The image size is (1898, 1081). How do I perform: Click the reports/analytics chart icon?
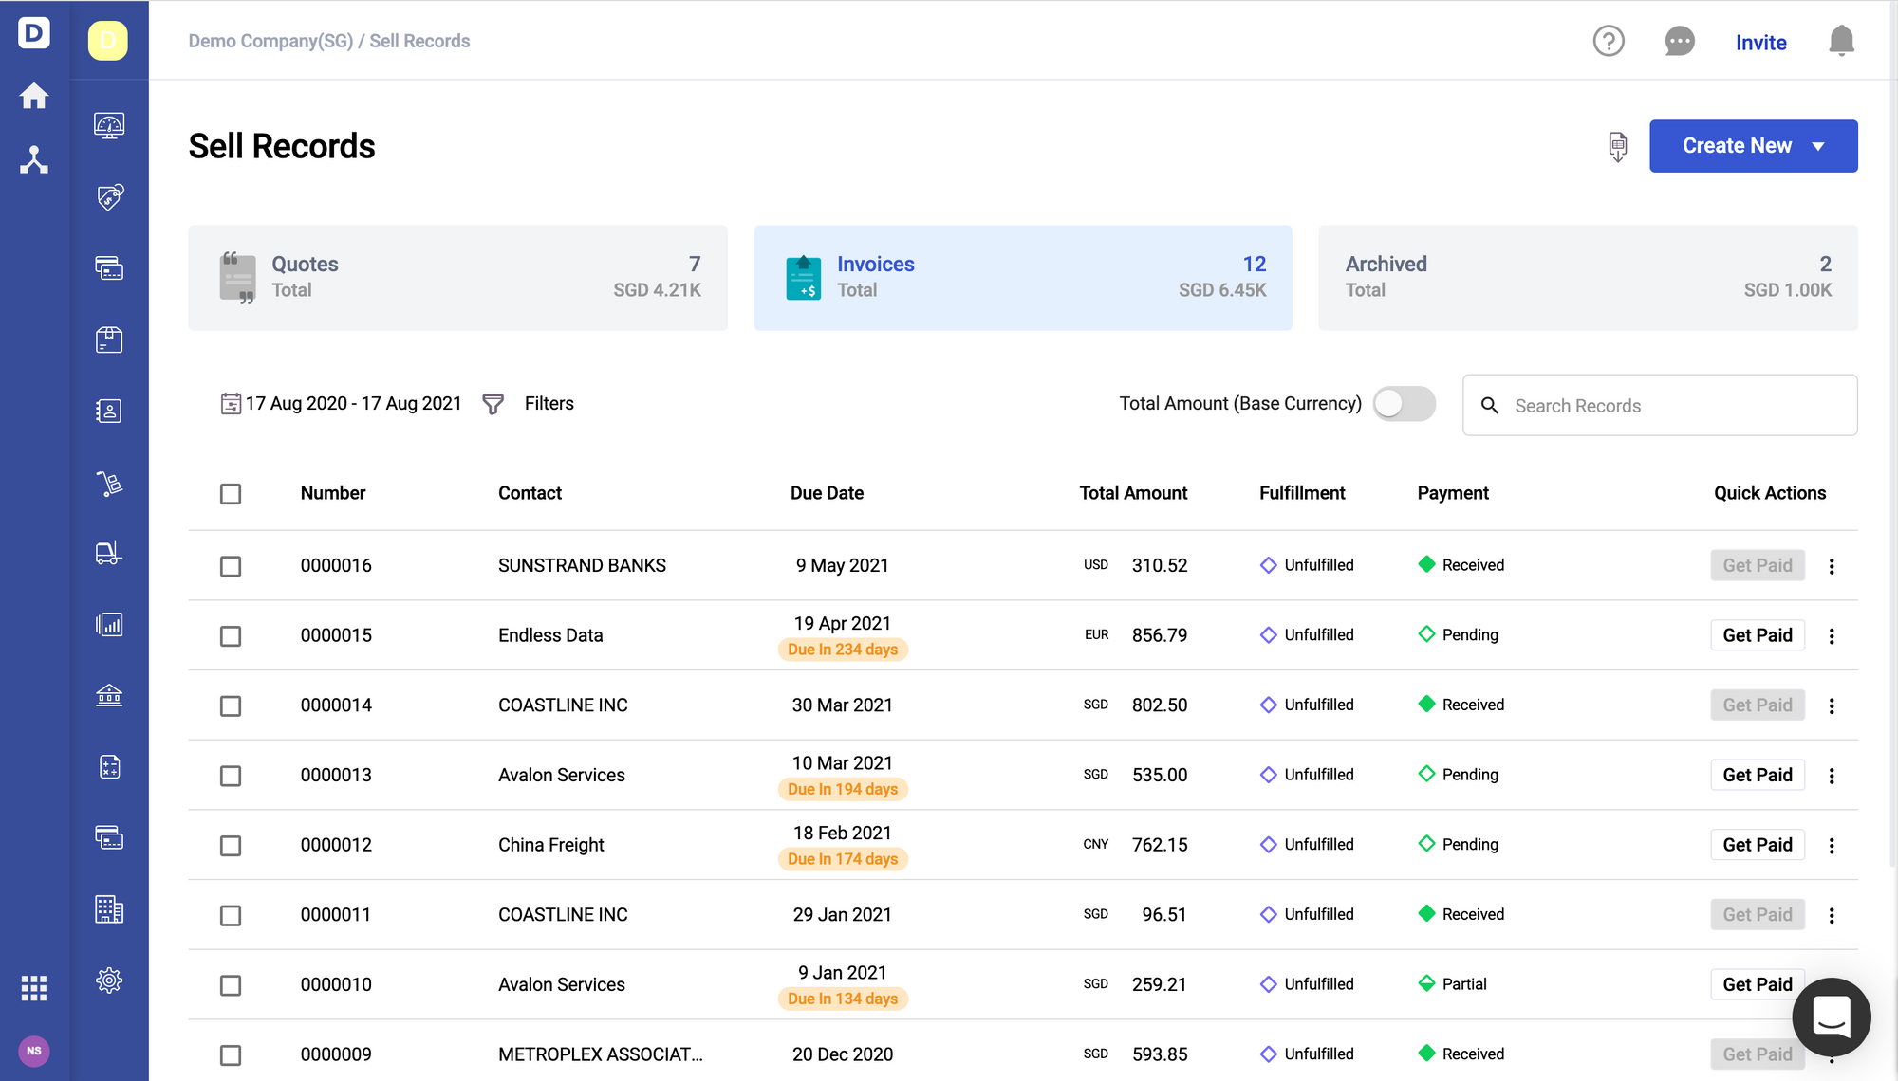click(111, 624)
